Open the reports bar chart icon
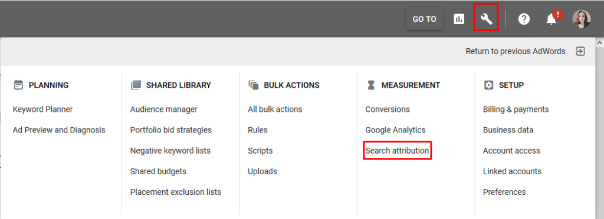This screenshot has height=219, width=604. click(x=459, y=19)
